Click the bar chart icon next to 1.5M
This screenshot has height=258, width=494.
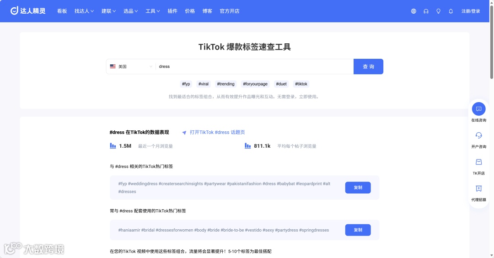click(113, 145)
